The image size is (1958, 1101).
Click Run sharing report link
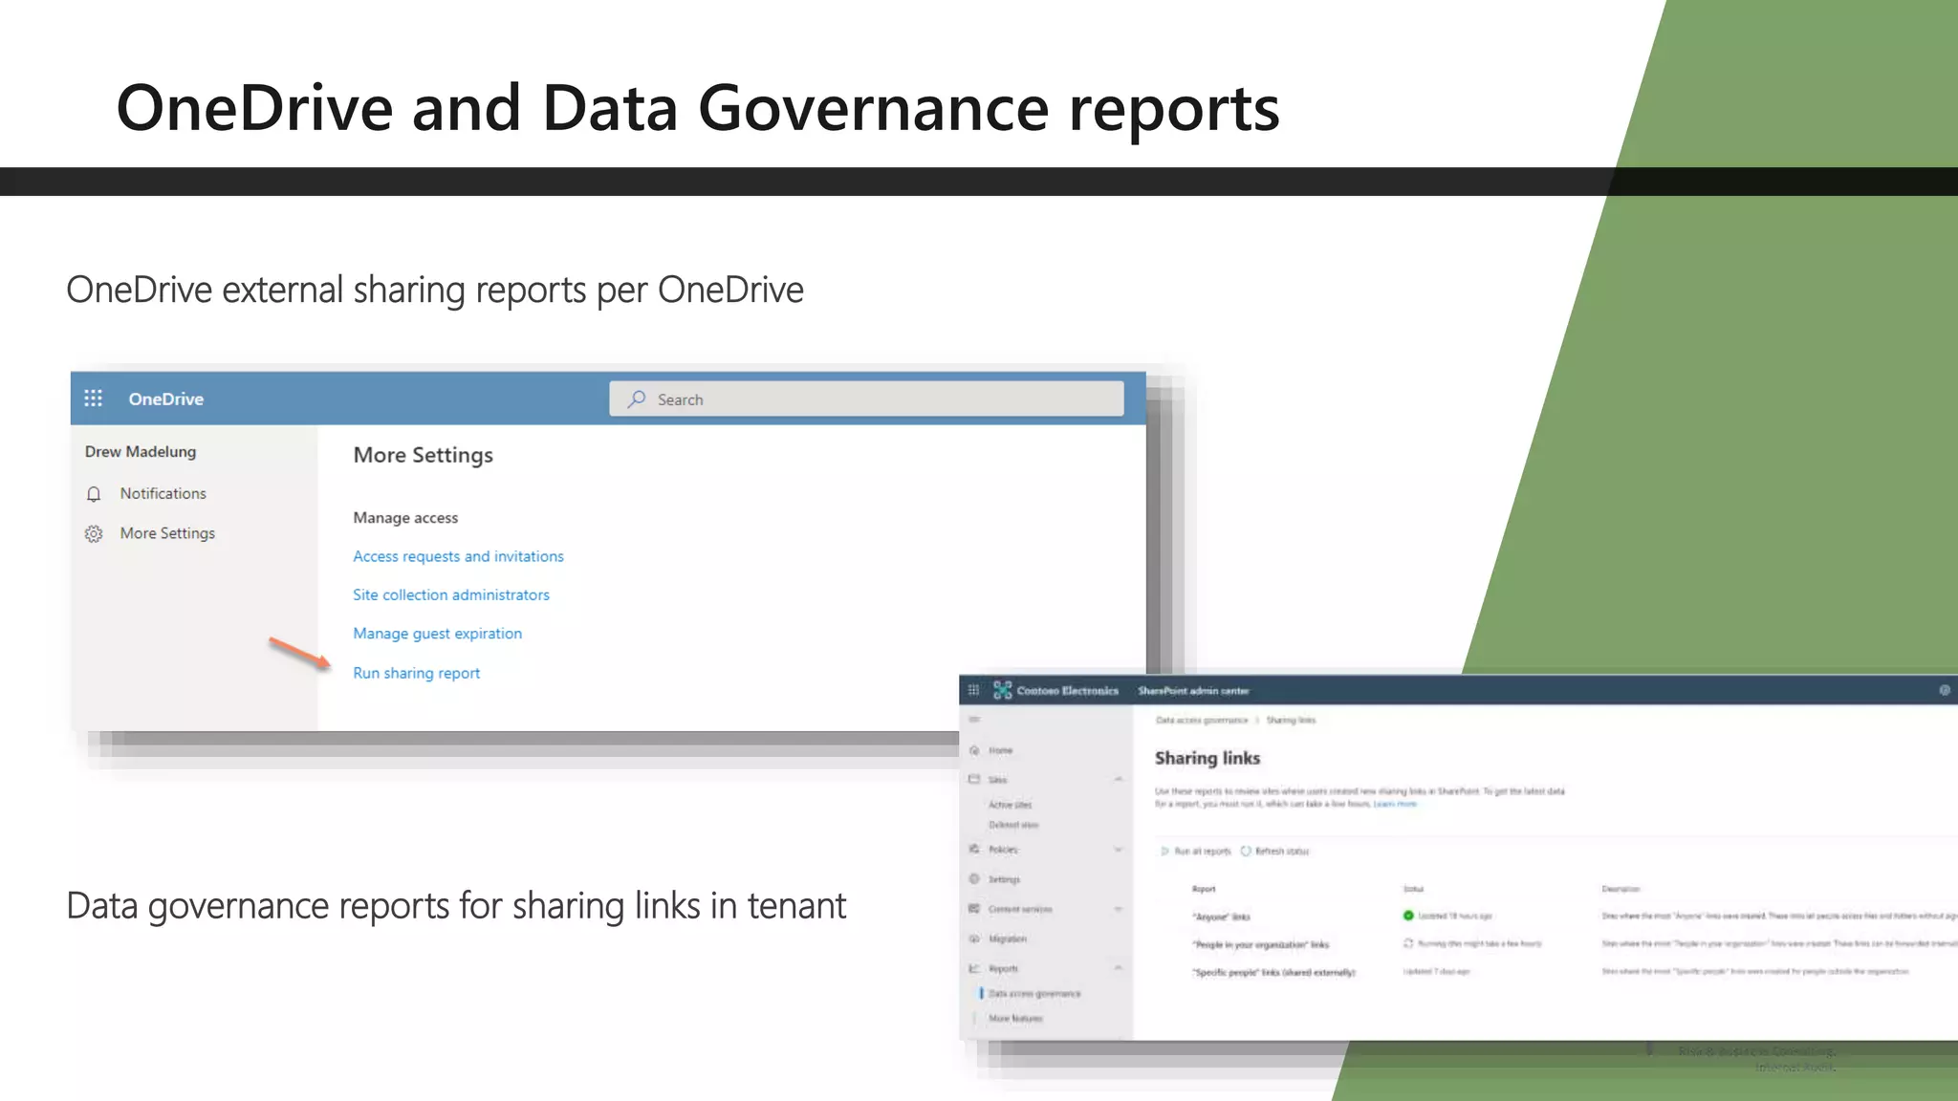[416, 673]
